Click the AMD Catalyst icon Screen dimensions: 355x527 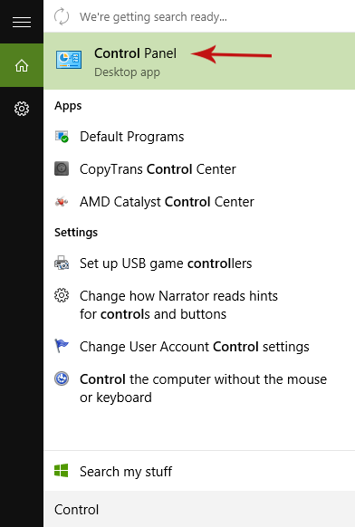(62, 201)
